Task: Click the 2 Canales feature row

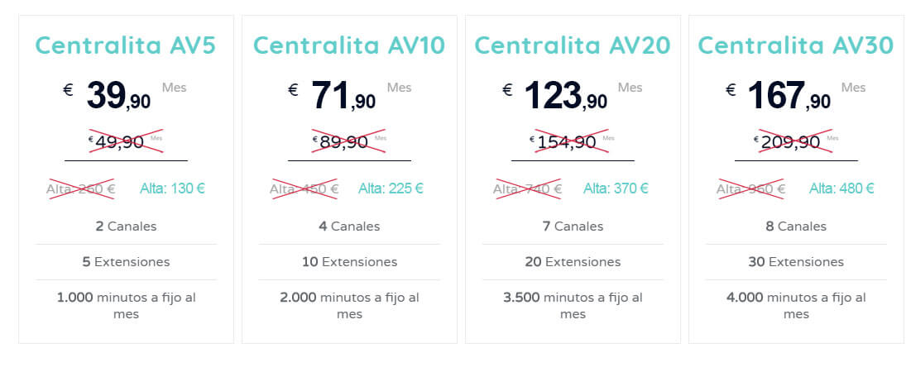Action: coord(126,227)
